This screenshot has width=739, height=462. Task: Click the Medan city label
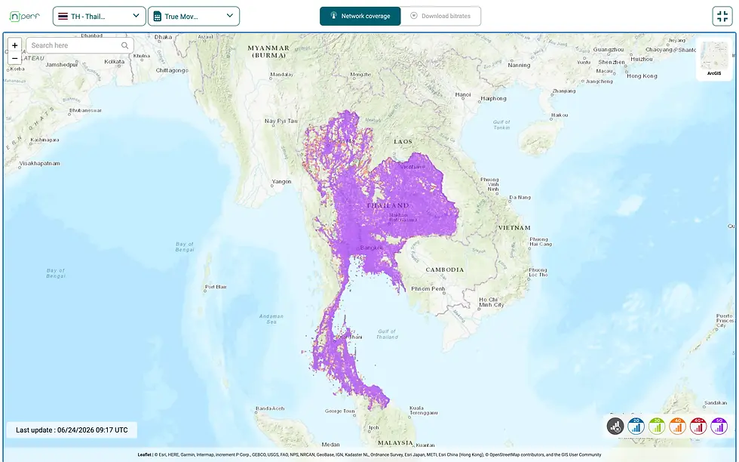coord(330,445)
